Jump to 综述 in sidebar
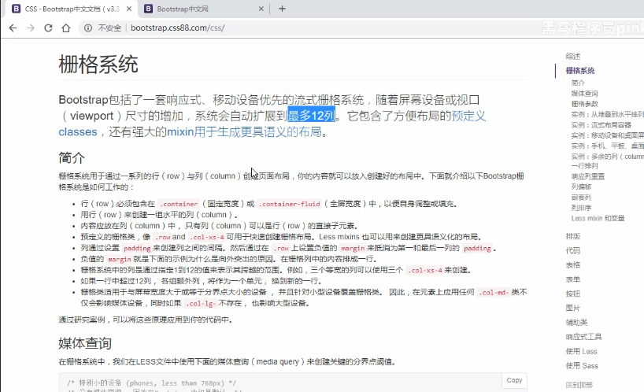The height and width of the screenshot is (392, 644). [573, 56]
